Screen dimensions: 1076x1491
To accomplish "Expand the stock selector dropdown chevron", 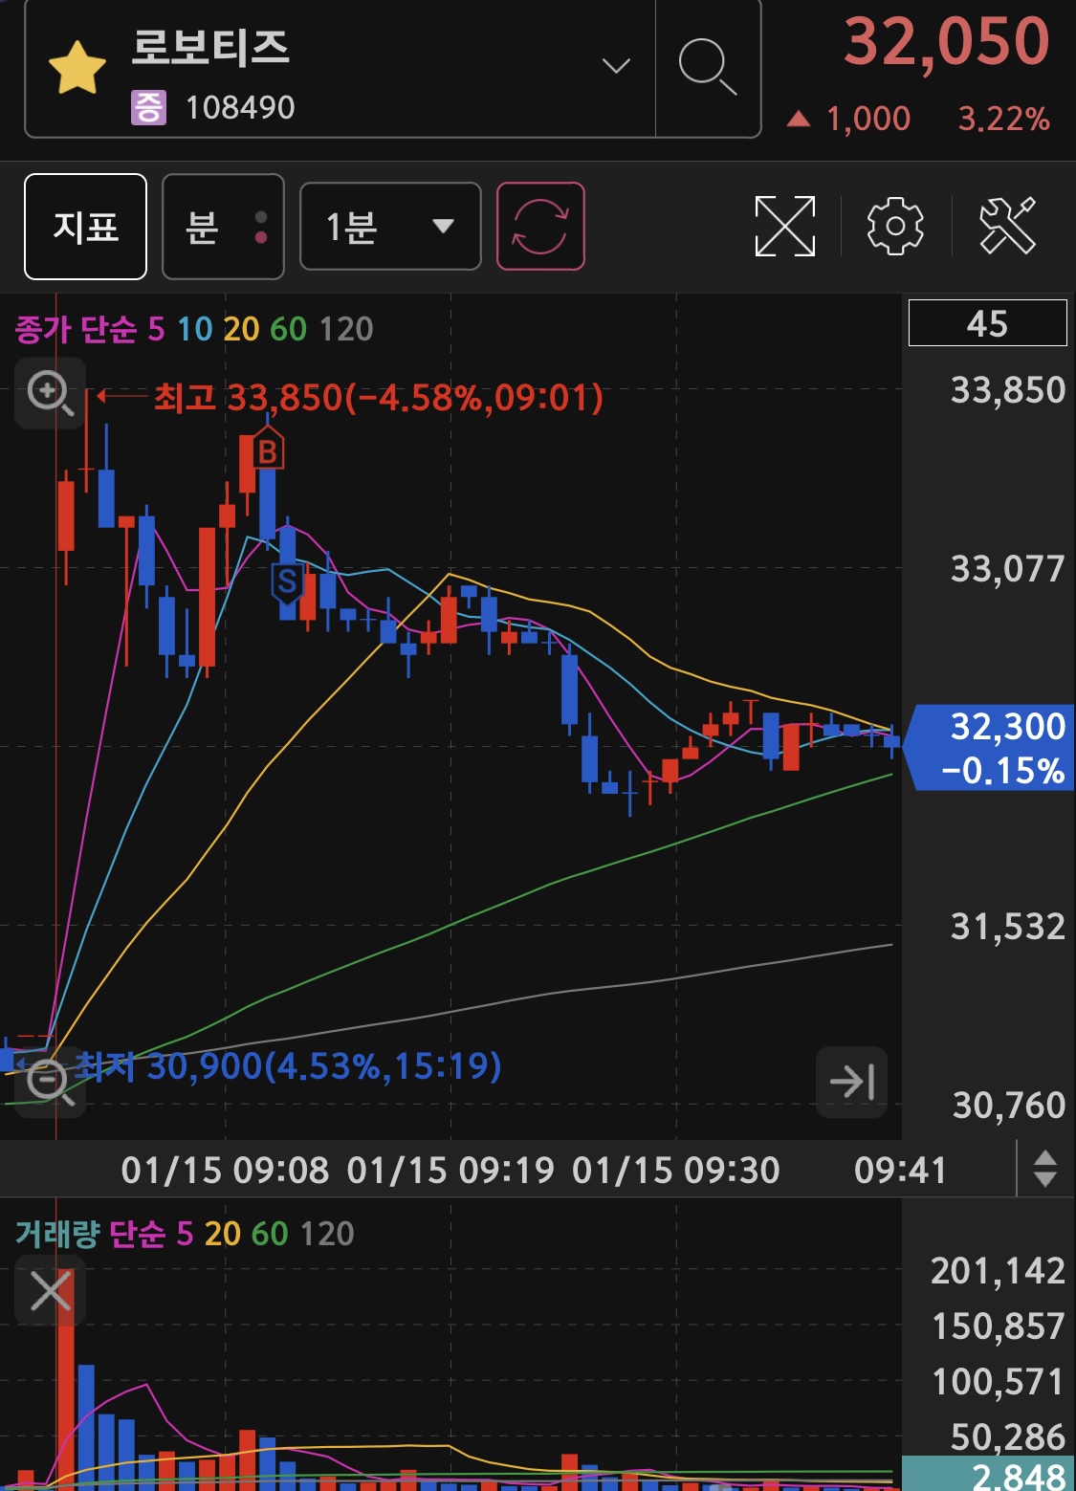I will click(616, 66).
